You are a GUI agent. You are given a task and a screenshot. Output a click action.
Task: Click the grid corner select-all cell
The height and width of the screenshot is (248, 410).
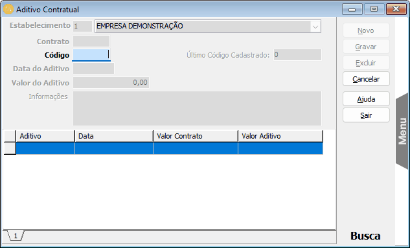[x=10, y=136]
